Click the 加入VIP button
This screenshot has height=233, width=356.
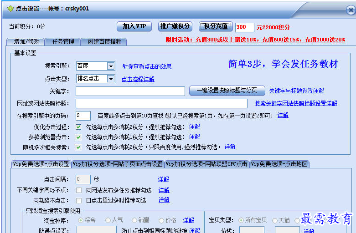click(x=134, y=26)
